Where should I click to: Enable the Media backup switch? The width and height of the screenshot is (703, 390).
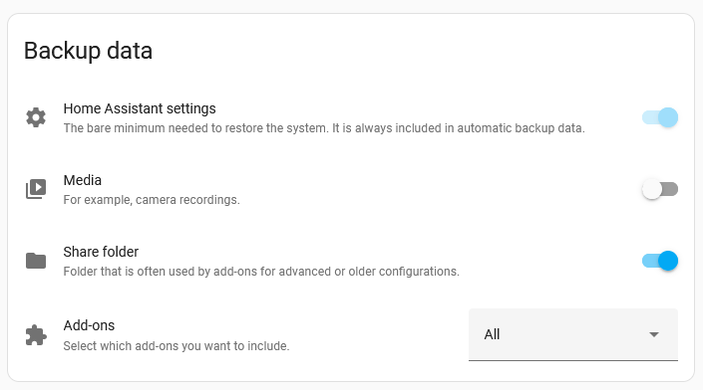click(660, 189)
